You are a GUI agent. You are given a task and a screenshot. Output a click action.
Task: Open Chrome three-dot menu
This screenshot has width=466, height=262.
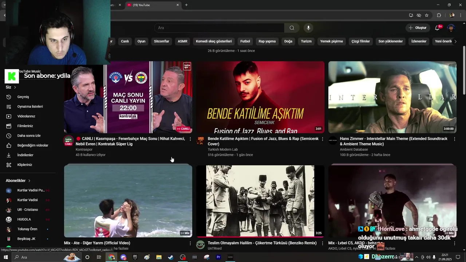pyautogui.click(x=460, y=15)
